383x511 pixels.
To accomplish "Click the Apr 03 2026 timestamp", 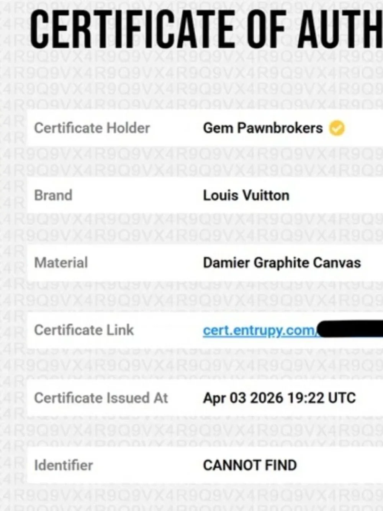I will (279, 398).
